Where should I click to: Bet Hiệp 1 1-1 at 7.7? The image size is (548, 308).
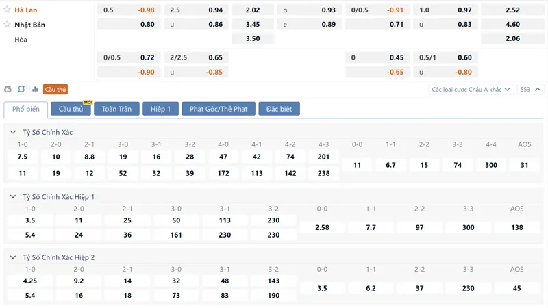(x=371, y=227)
